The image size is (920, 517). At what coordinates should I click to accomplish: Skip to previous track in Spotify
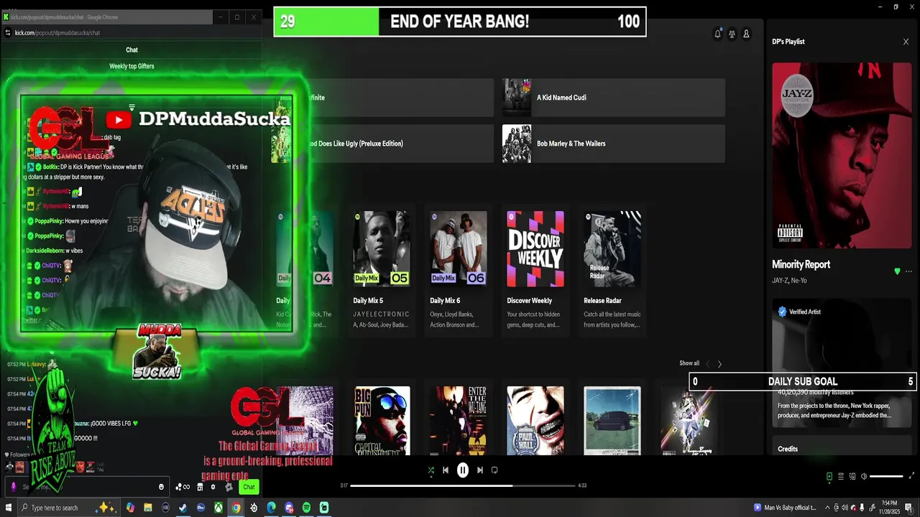(446, 470)
